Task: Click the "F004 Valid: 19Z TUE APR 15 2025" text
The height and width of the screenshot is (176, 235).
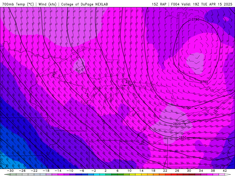Action: pyautogui.click(x=202, y=4)
